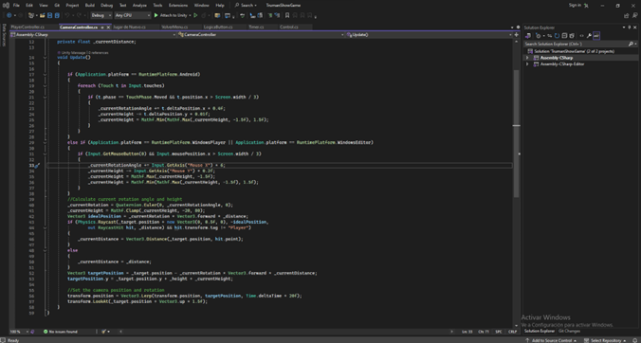Select Assembly-CSharp-Editor in Solution Explorer
The width and height of the screenshot is (641, 343).
562,64
